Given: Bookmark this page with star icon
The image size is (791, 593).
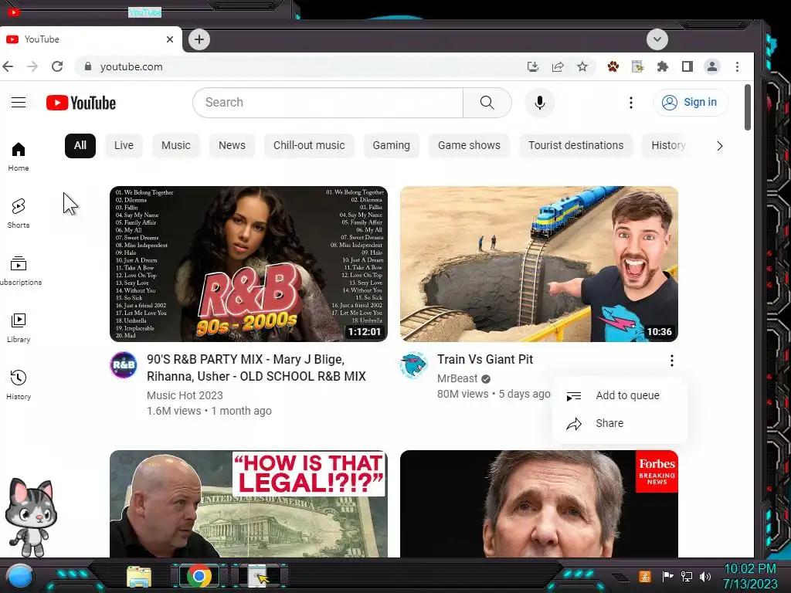Looking at the screenshot, I should 582,66.
